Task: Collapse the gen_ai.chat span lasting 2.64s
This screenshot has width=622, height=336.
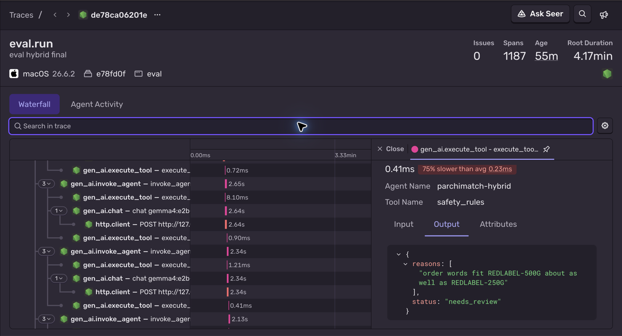Action: coord(59,211)
